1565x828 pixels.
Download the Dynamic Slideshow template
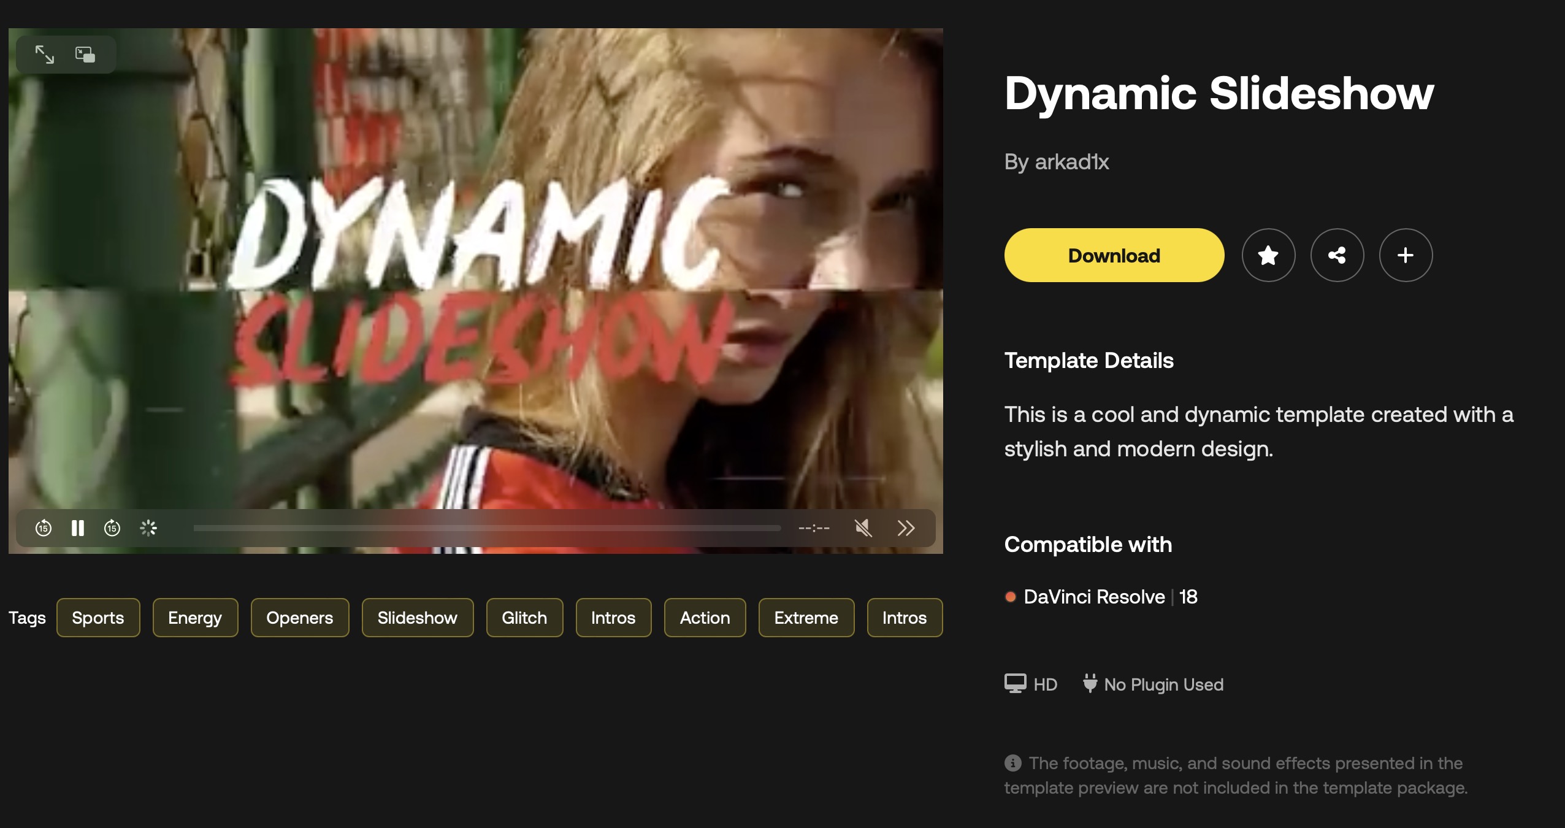(x=1114, y=255)
